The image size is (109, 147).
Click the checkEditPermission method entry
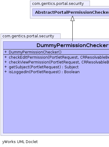pyautogui.click(x=59, y=57)
